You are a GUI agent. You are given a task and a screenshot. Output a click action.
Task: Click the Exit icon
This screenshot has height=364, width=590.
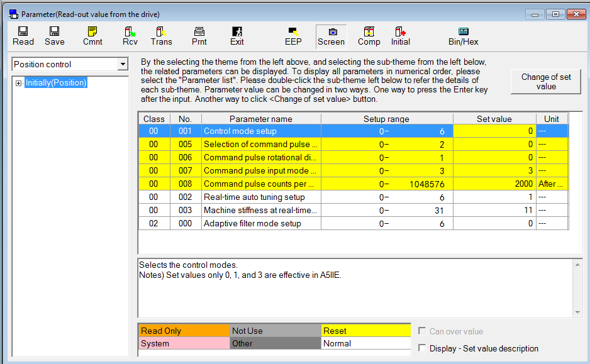(237, 36)
